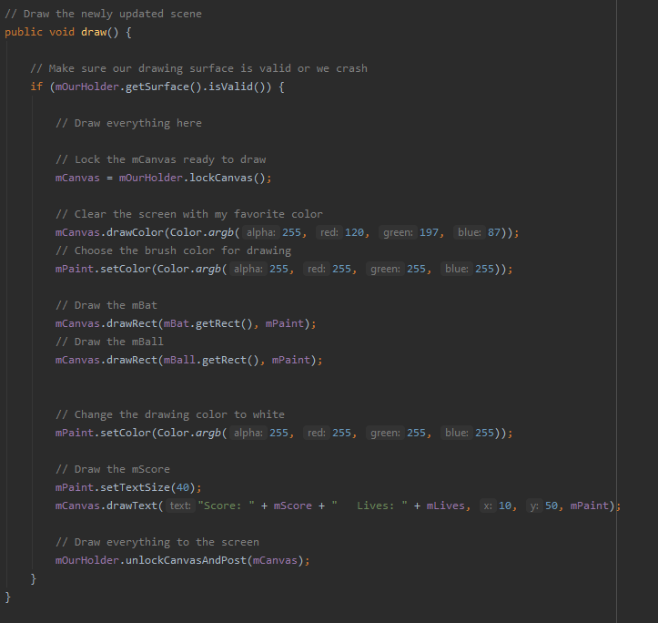This screenshot has width=658, height=623.
Task: Click the comment about drawing surface being valid
Action: point(198,68)
